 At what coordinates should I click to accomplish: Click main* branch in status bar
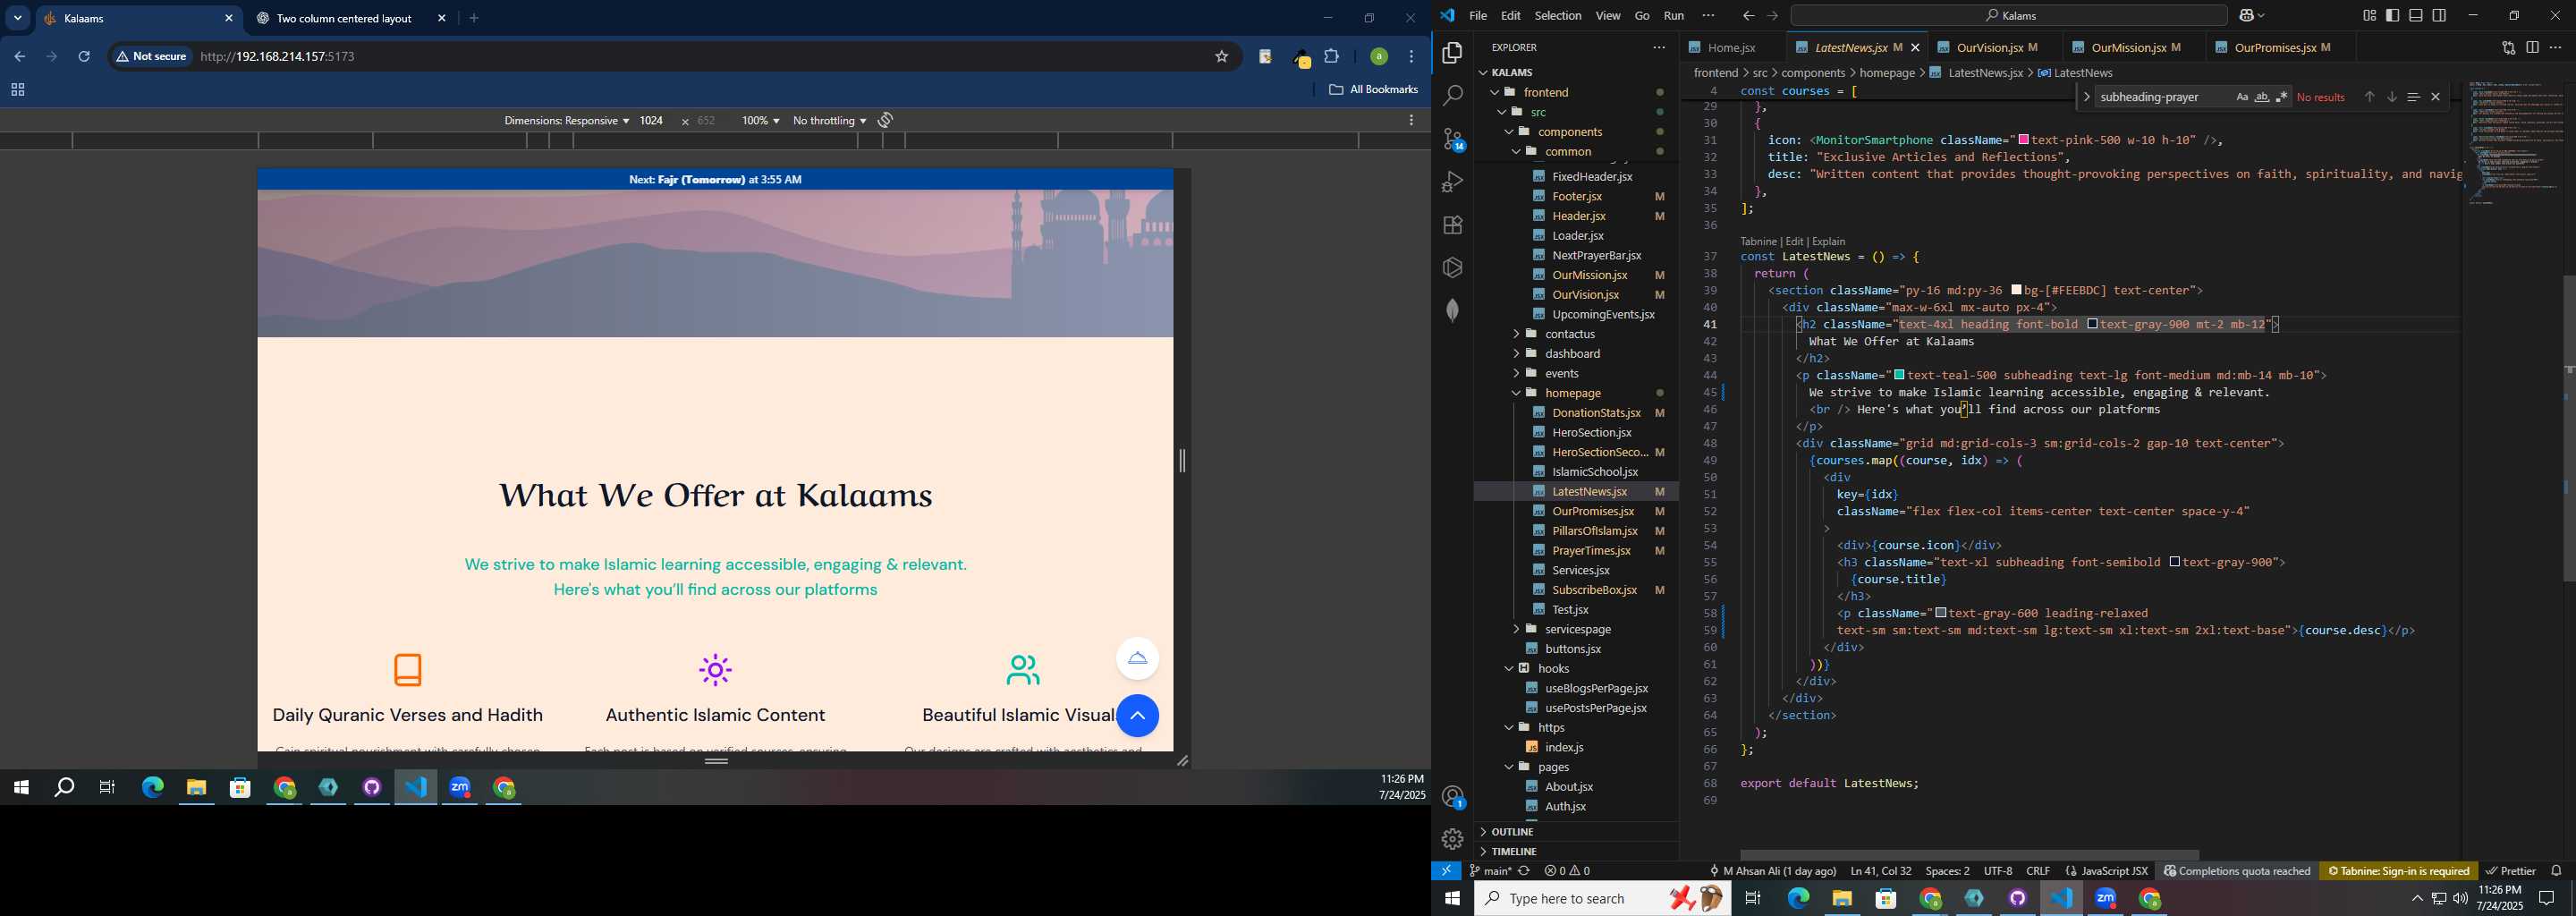point(1490,871)
